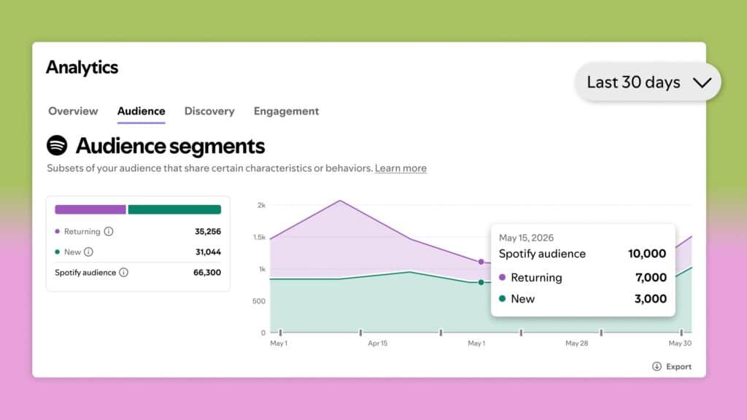This screenshot has height=420, width=747.
Task: Click the Analytics page title
Action: [82, 67]
